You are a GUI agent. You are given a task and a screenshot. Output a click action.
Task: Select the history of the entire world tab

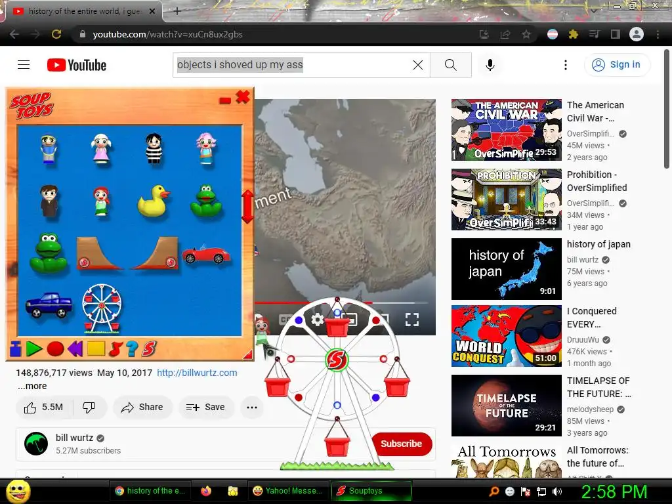tap(83, 11)
